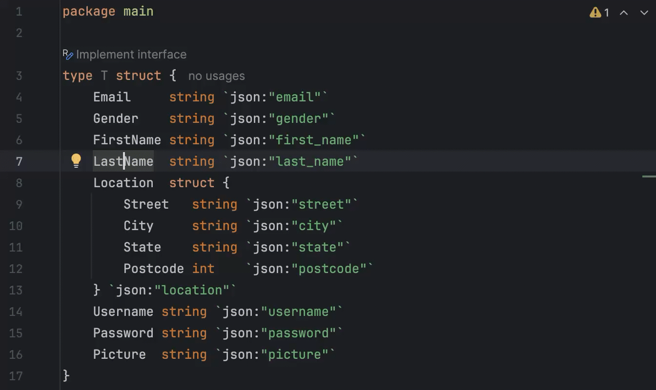656x390 pixels.
Task: Click the Implement interface hint
Action: [131, 55]
